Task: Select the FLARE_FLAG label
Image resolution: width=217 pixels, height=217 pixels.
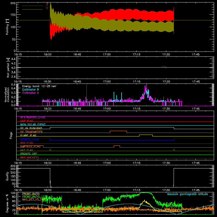Action: [28, 135]
